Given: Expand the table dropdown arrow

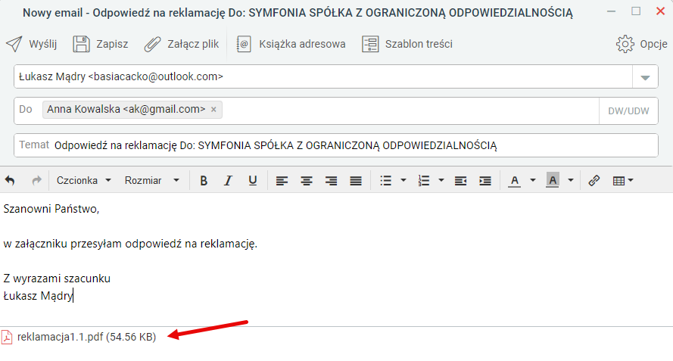Looking at the screenshot, I should tap(631, 180).
